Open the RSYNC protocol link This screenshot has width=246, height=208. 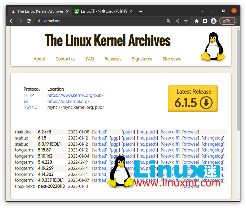[x=31, y=107]
